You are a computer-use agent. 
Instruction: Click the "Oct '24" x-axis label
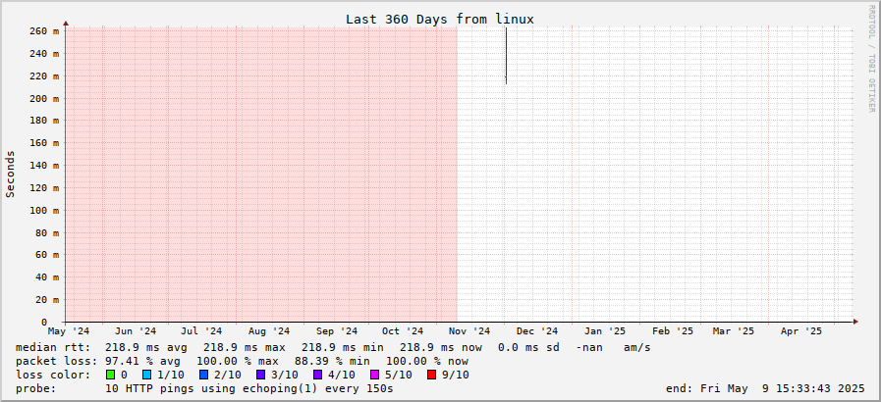pyautogui.click(x=403, y=331)
